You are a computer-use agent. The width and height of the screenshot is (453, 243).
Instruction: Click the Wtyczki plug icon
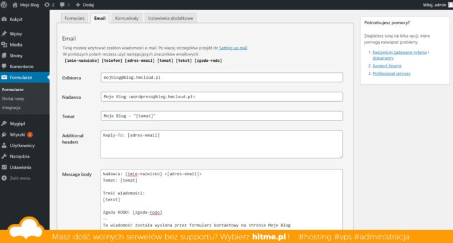pos(4,134)
